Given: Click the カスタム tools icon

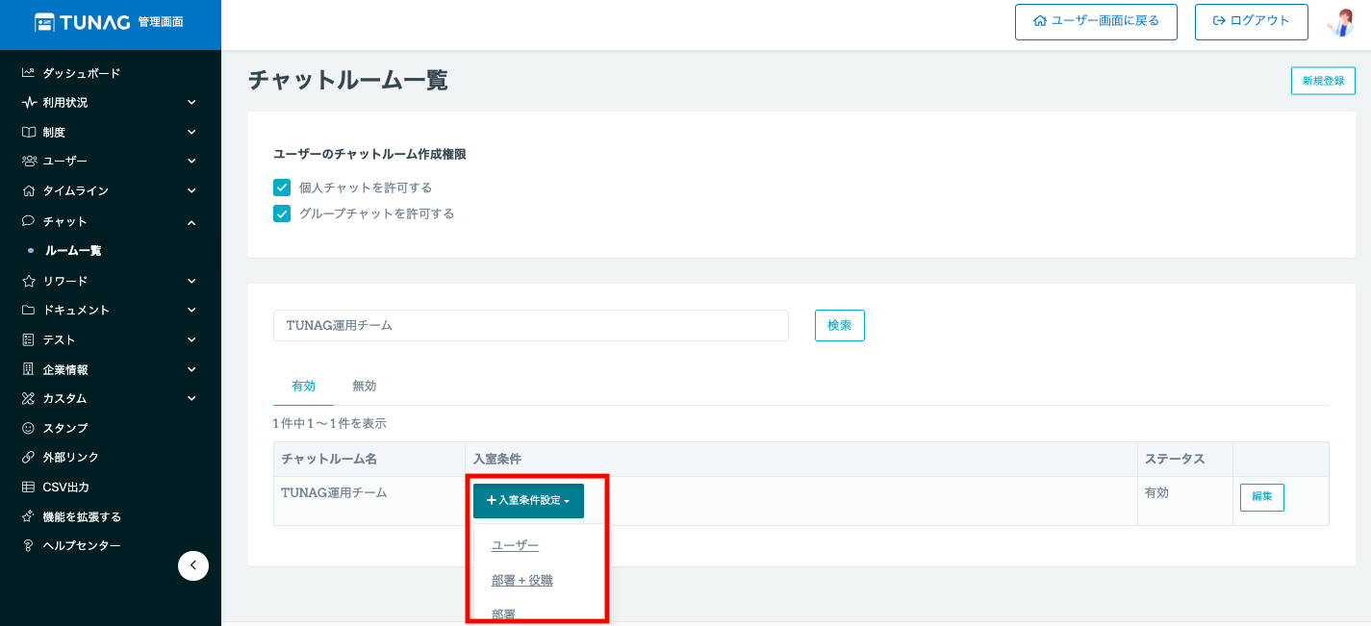Looking at the screenshot, I should (x=29, y=398).
